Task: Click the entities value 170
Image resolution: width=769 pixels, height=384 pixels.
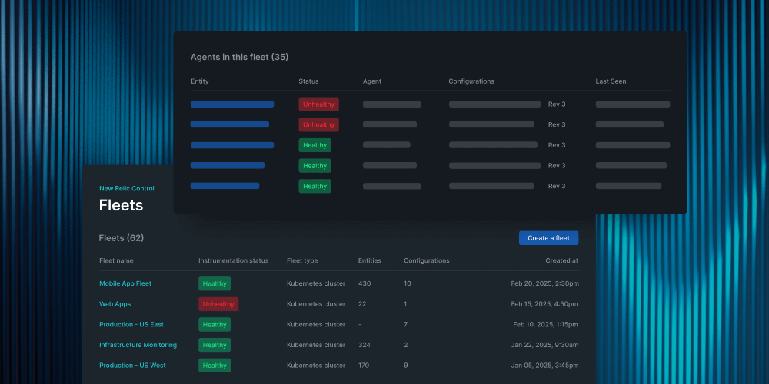Action: coord(364,366)
